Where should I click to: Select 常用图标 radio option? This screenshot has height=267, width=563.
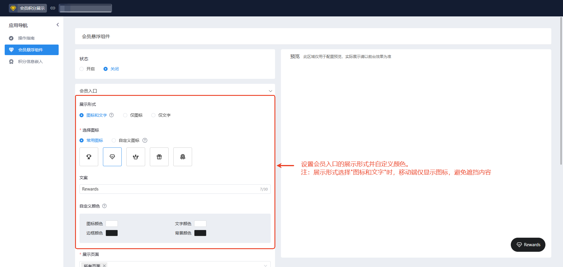pos(82,140)
